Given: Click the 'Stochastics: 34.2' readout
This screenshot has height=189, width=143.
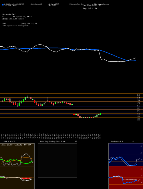Looking at the screenshot, I should [x=9, y=14].
